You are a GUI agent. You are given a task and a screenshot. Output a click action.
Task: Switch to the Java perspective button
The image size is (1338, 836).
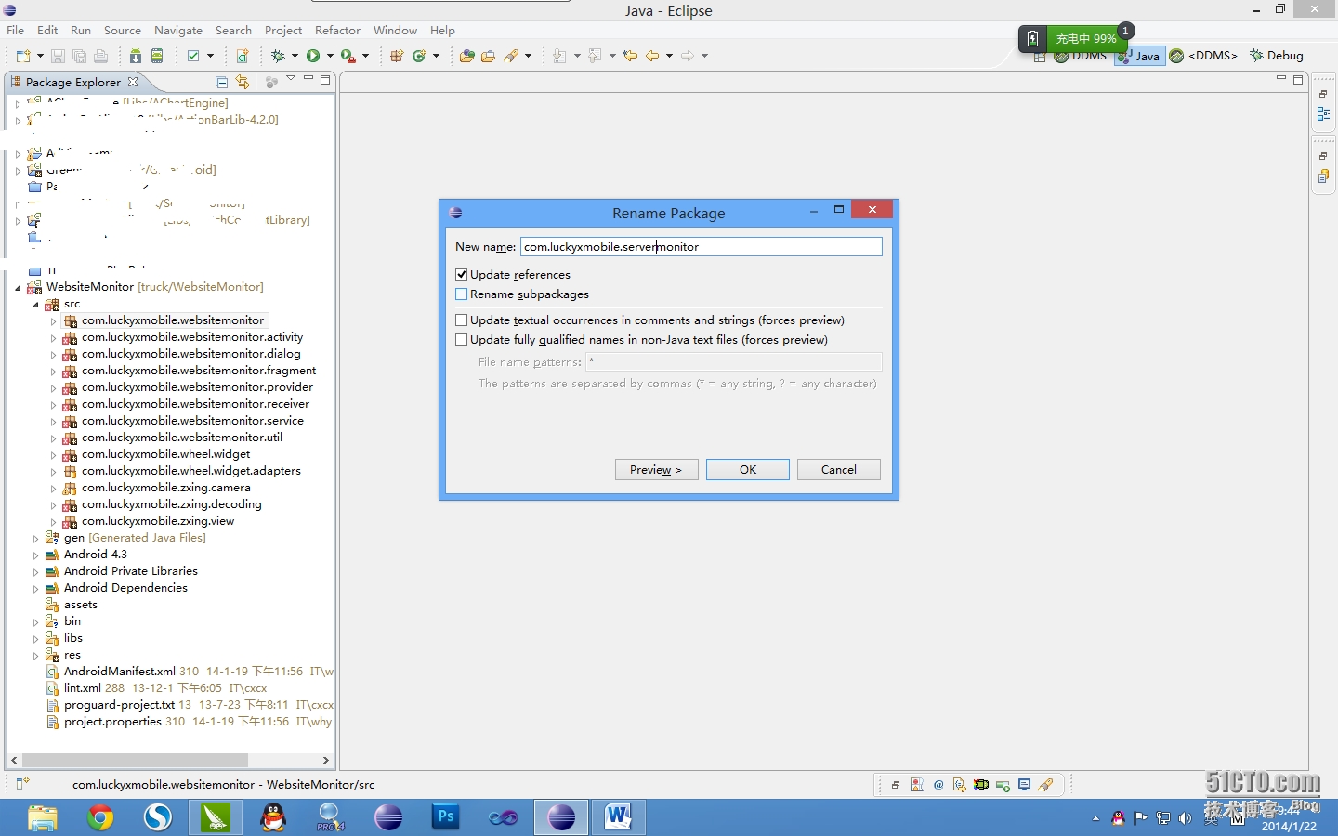coord(1140,56)
